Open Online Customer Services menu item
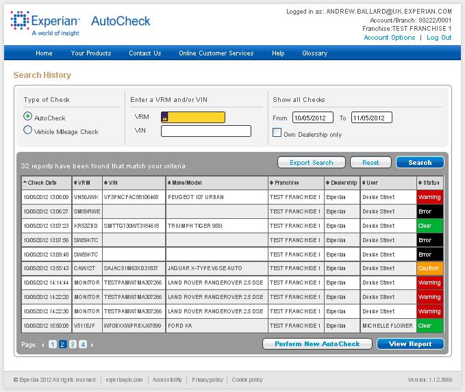 [x=216, y=53]
